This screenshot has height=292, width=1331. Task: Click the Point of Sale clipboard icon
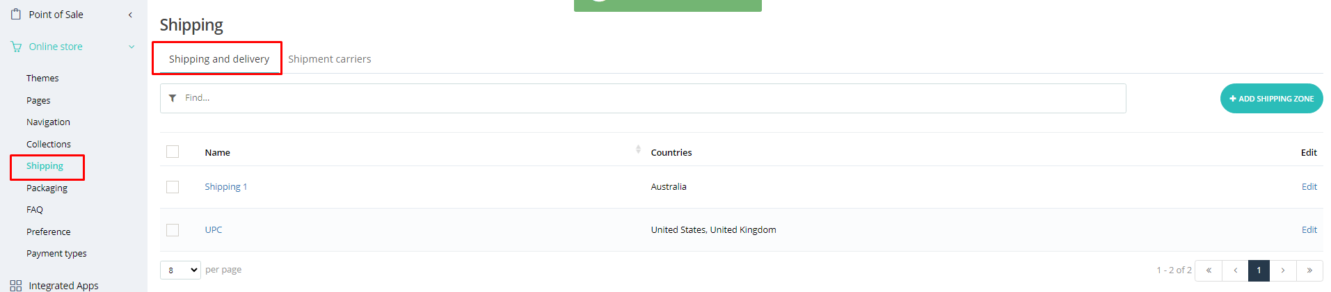[x=16, y=14]
